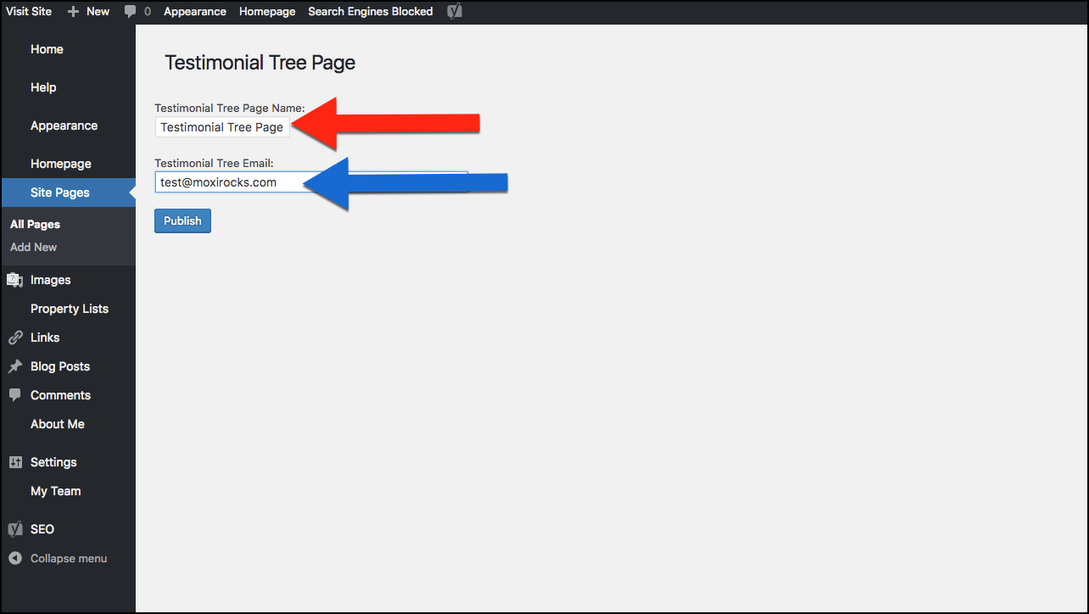Open Site Pages menu in sidebar
The image size is (1089, 614).
pyautogui.click(x=60, y=193)
